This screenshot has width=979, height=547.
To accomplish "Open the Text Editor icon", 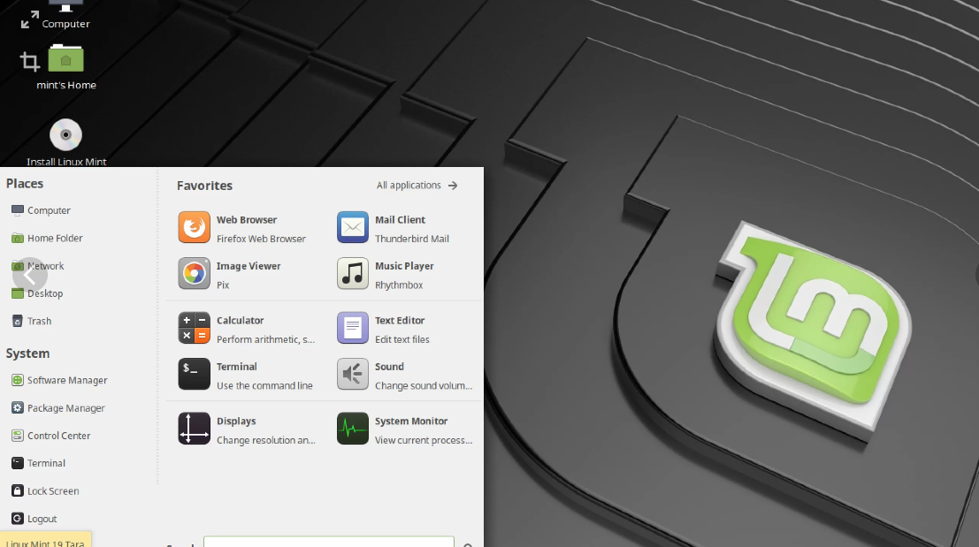I will (x=353, y=328).
